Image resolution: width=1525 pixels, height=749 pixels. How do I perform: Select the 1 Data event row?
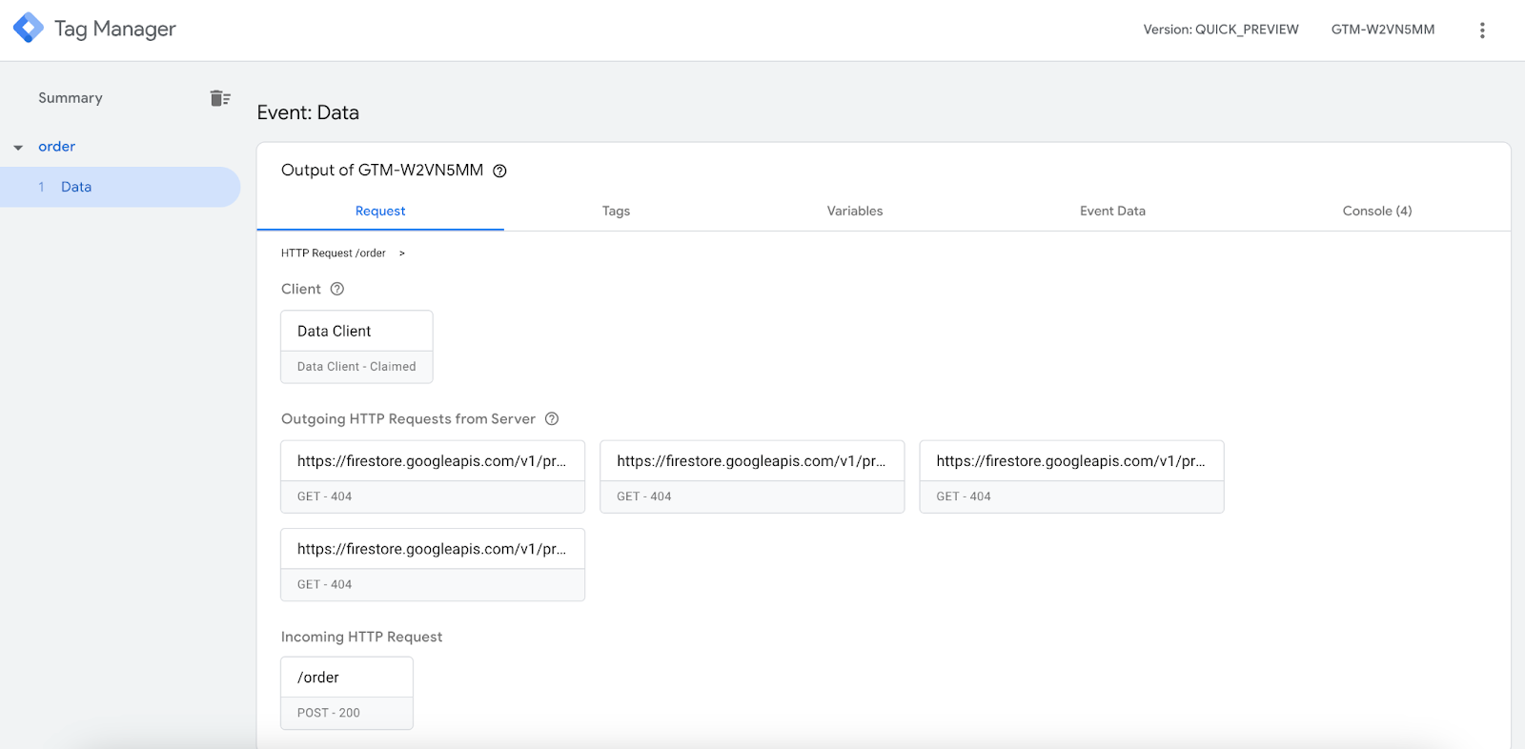120,187
